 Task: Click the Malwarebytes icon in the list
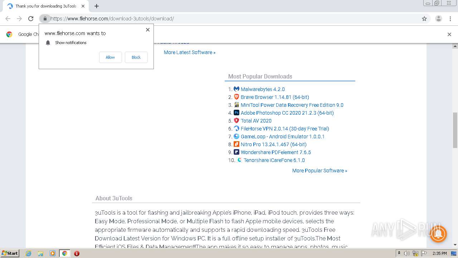(237, 89)
